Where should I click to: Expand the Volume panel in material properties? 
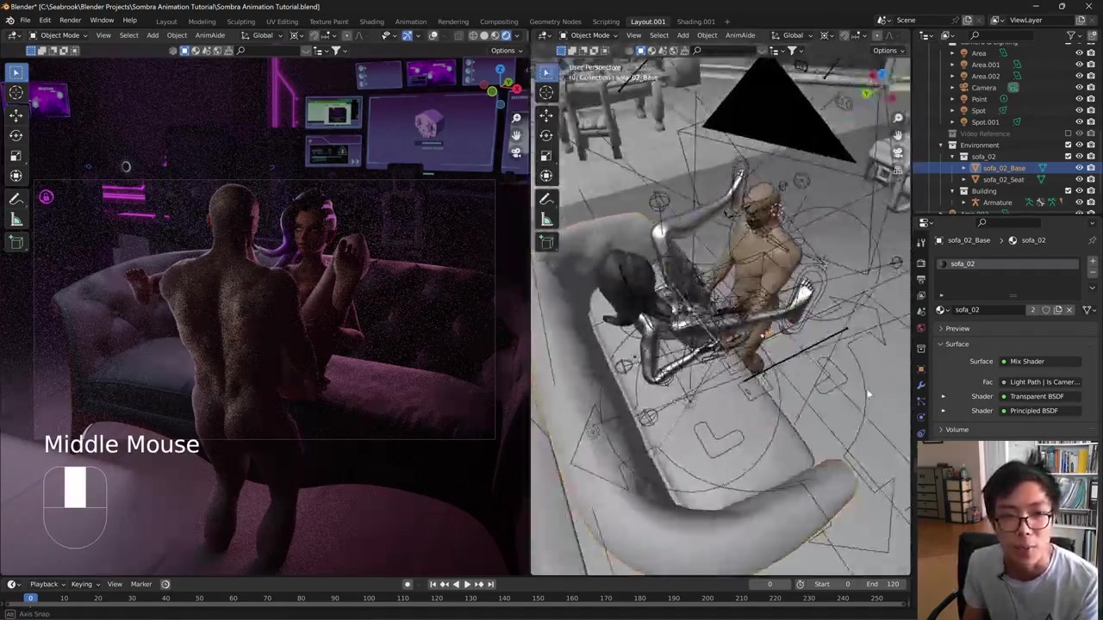957,430
